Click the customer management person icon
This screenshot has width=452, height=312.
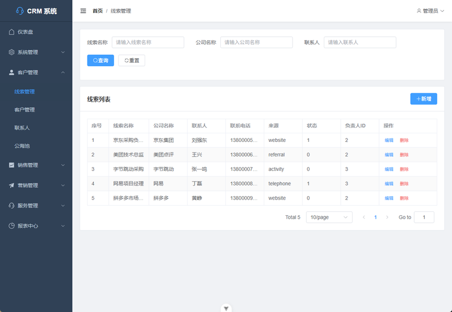click(x=11, y=72)
